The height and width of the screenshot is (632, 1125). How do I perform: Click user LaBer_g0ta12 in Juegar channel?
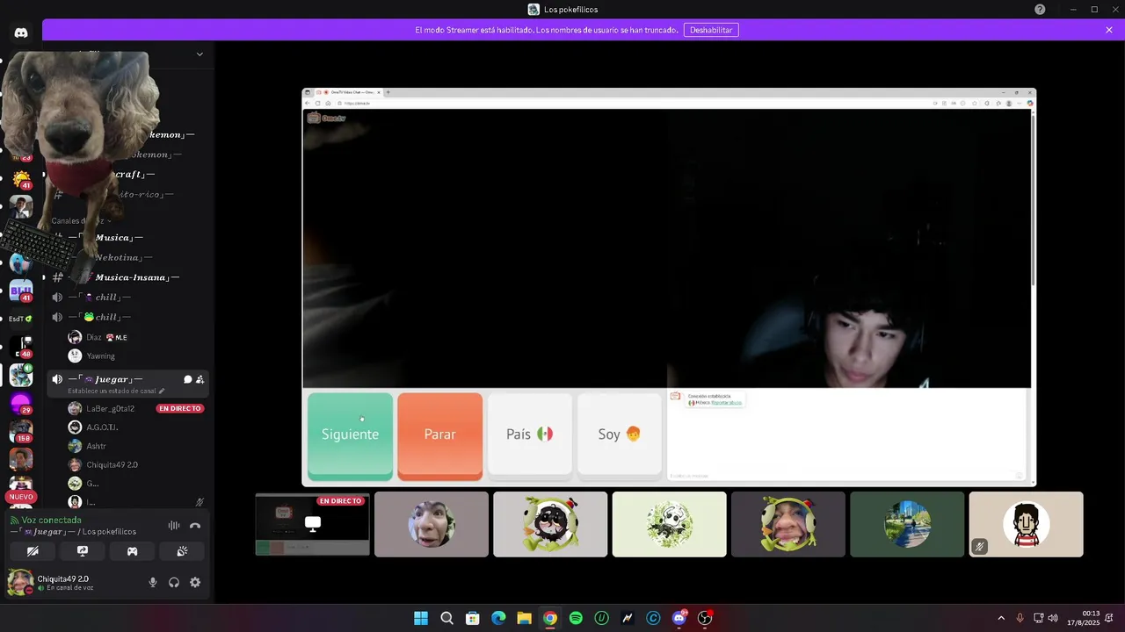click(x=110, y=408)
